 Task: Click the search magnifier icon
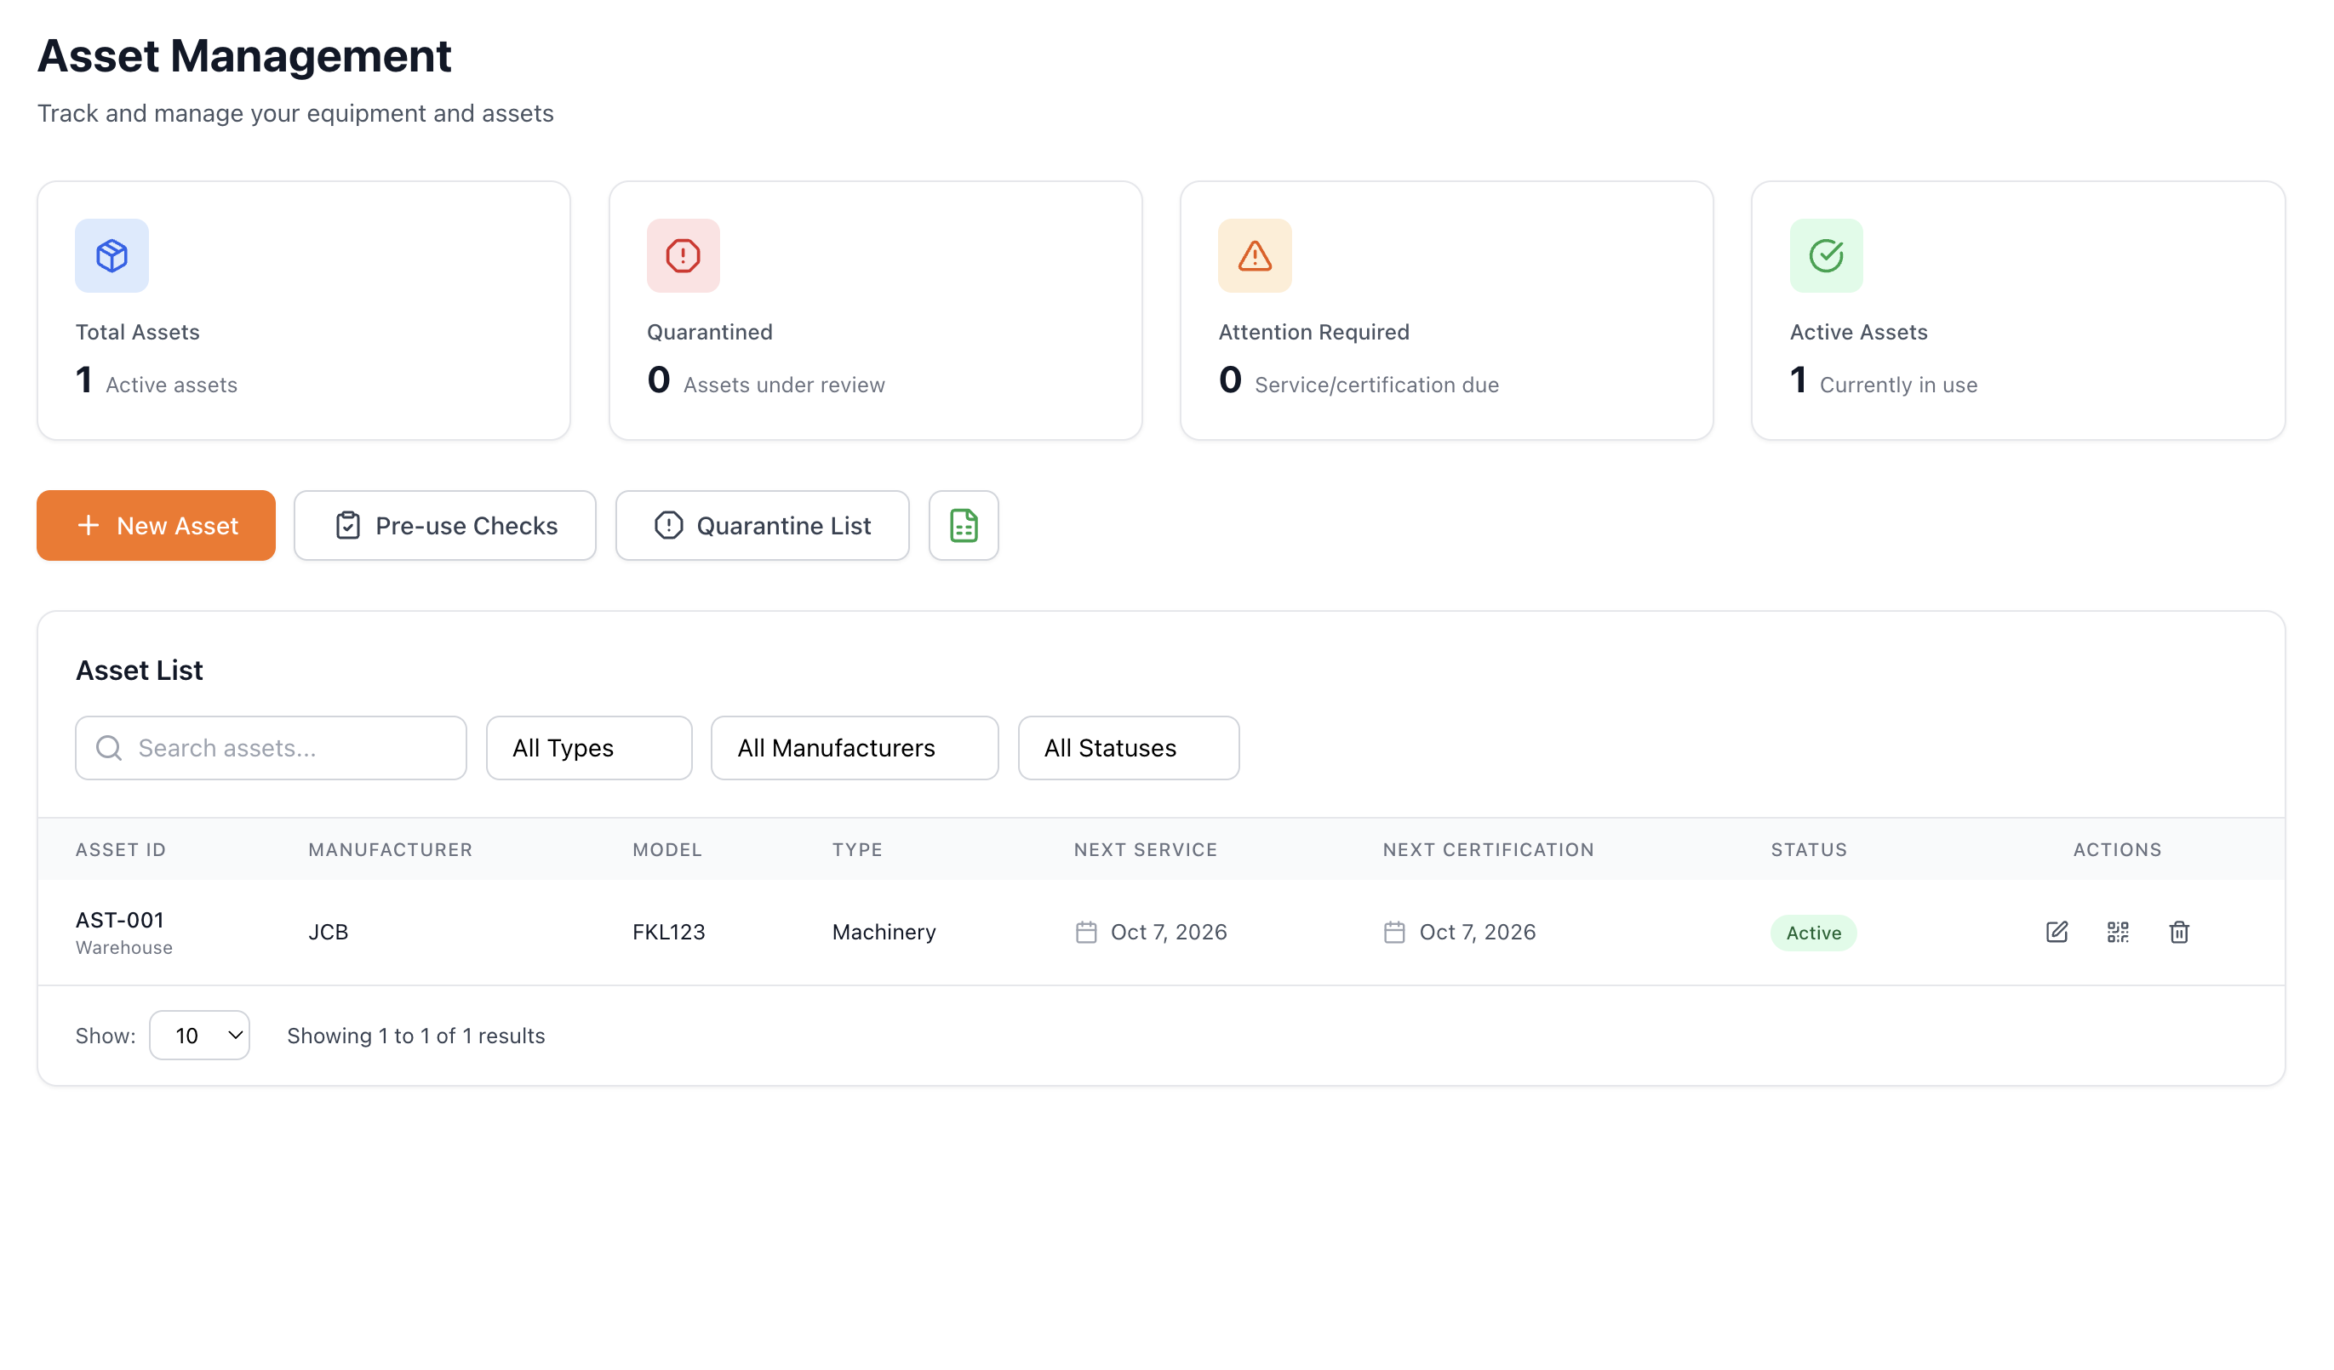point(109,748)
